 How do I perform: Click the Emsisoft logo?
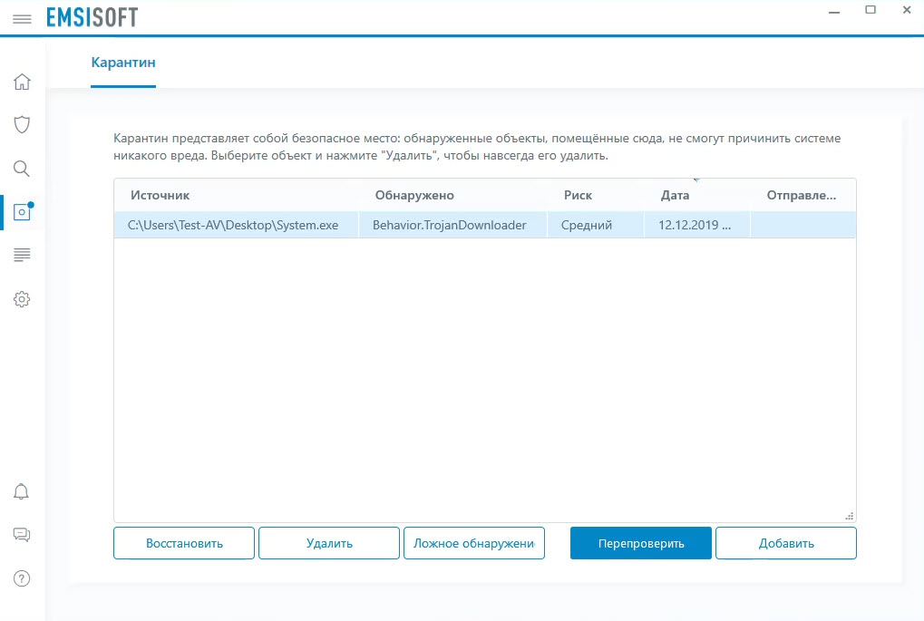tap(92, 17)
